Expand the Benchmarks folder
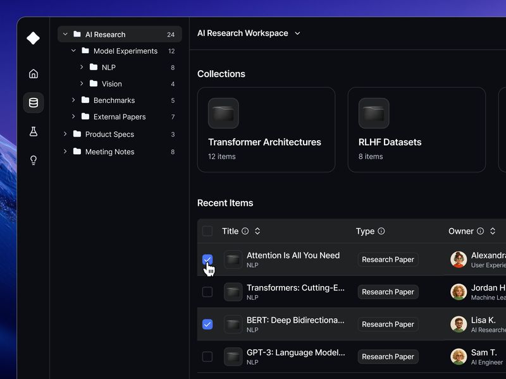 click(x=73, y=100)
